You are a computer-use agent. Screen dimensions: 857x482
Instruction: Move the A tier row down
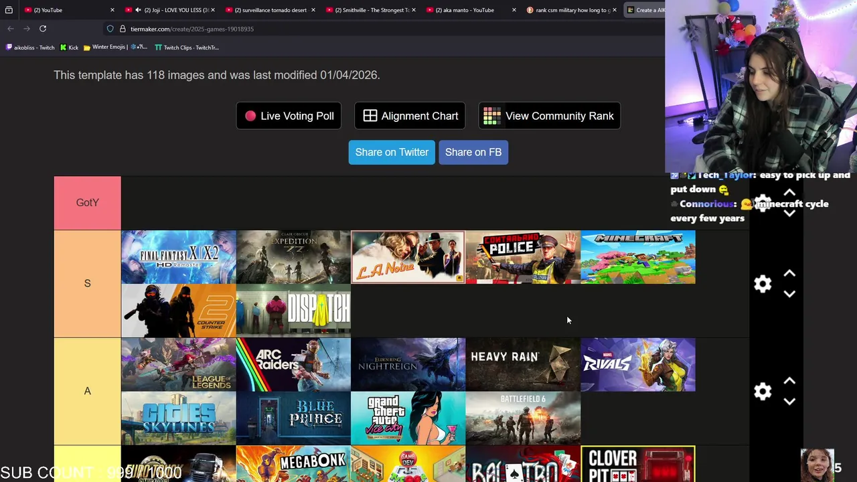[789, 402]
